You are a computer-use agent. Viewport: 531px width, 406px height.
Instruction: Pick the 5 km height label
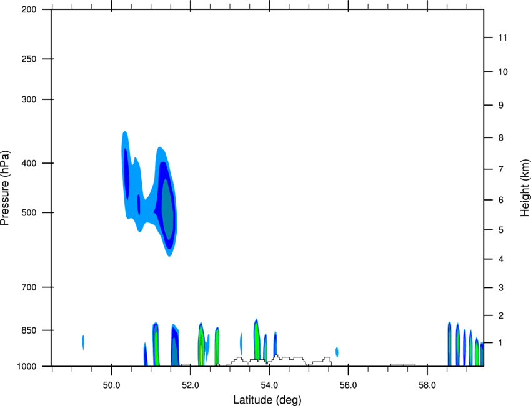(501, 230)
